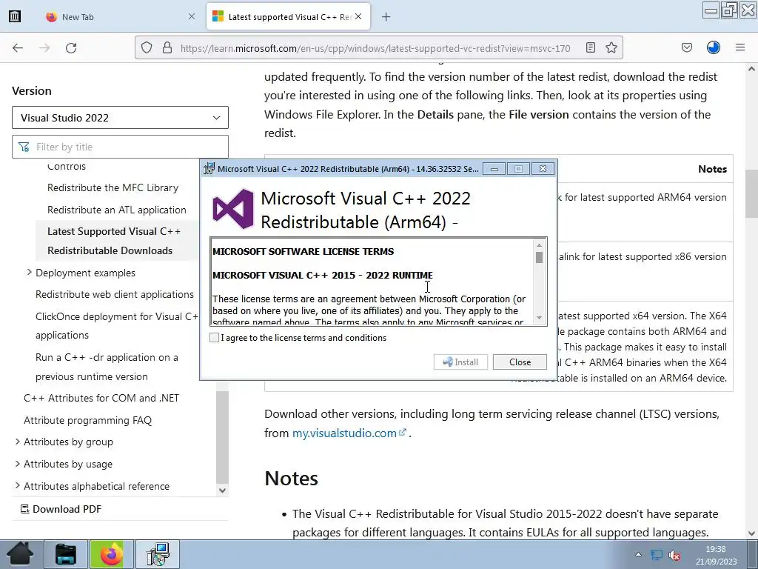Expand Attributes by group
The image size is (758, 569).
[18, 442]
